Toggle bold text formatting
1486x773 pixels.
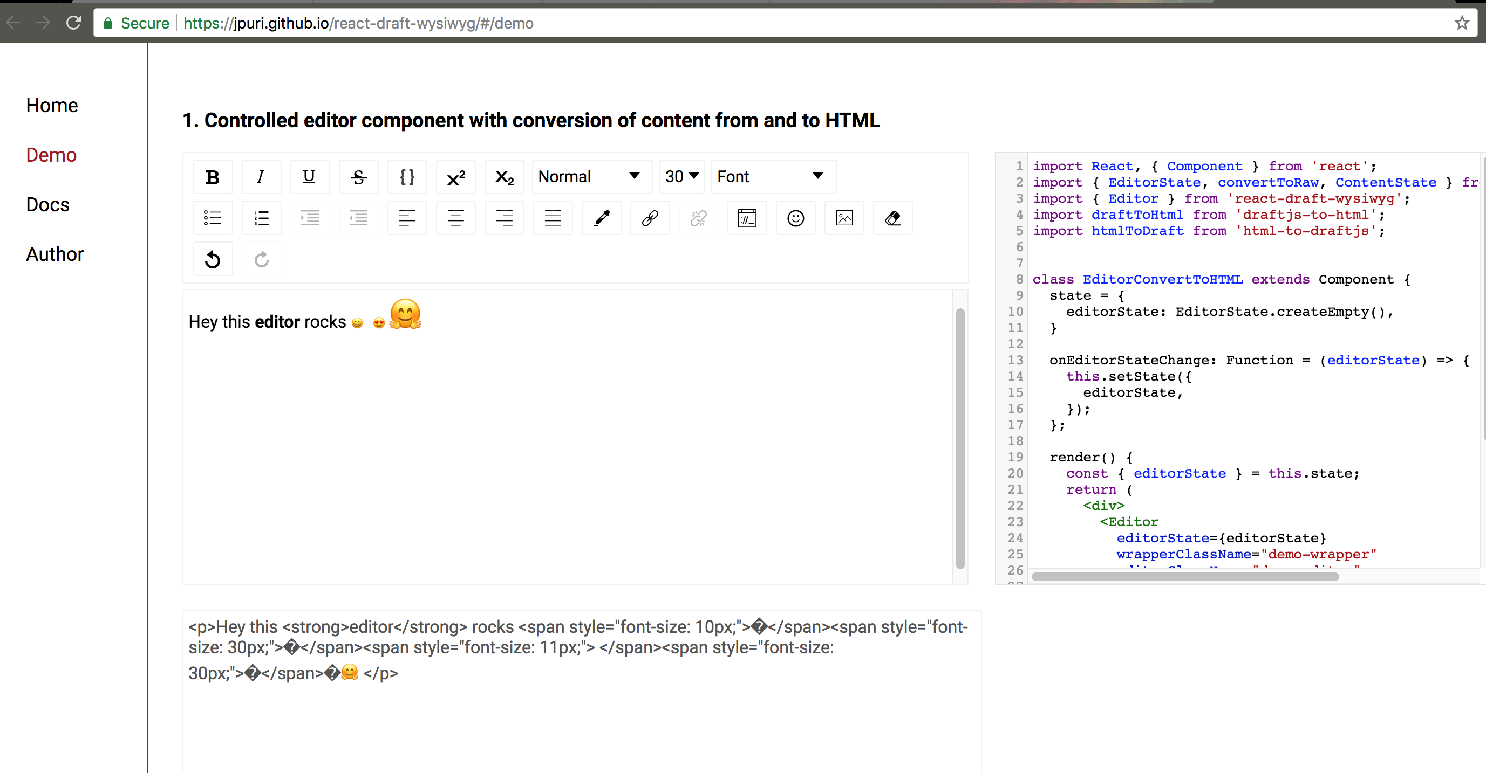(x=213, y=177)
